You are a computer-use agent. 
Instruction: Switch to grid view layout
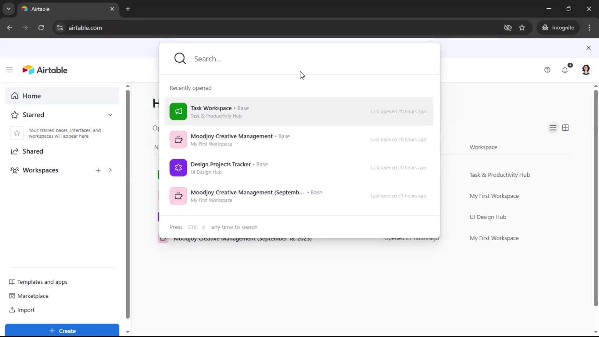pos(566,128)
